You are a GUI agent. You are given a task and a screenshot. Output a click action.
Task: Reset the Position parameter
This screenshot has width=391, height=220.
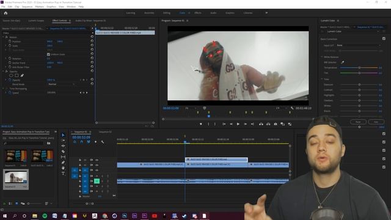pyautogui.click(x=92, y=41)
